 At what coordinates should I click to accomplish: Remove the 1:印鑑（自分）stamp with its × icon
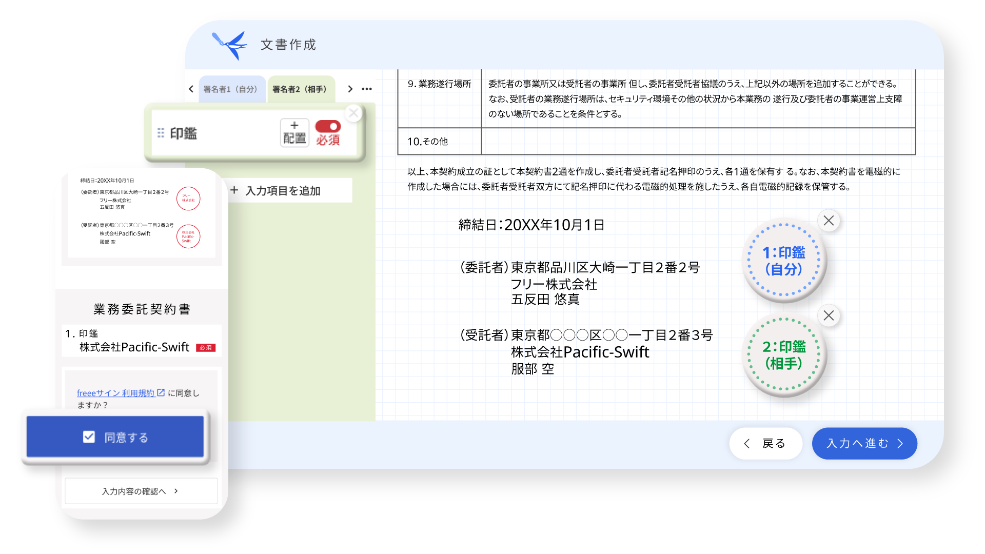coord(829,221)
